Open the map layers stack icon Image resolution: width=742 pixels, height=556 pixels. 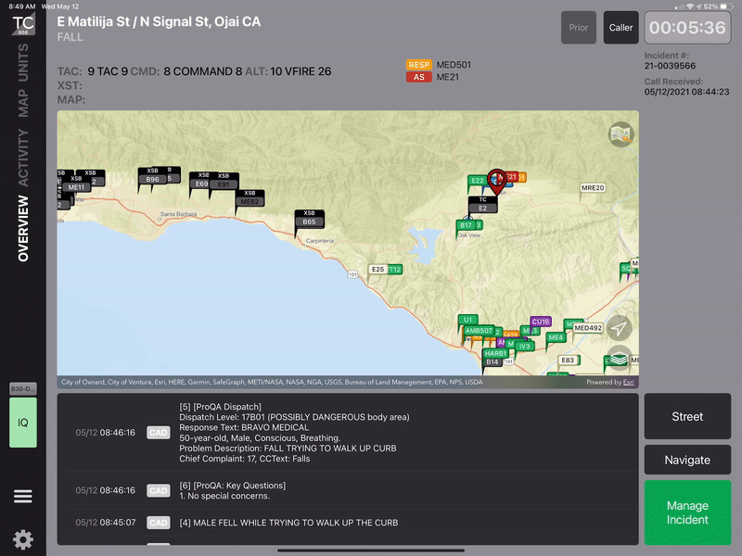[619, 359]
